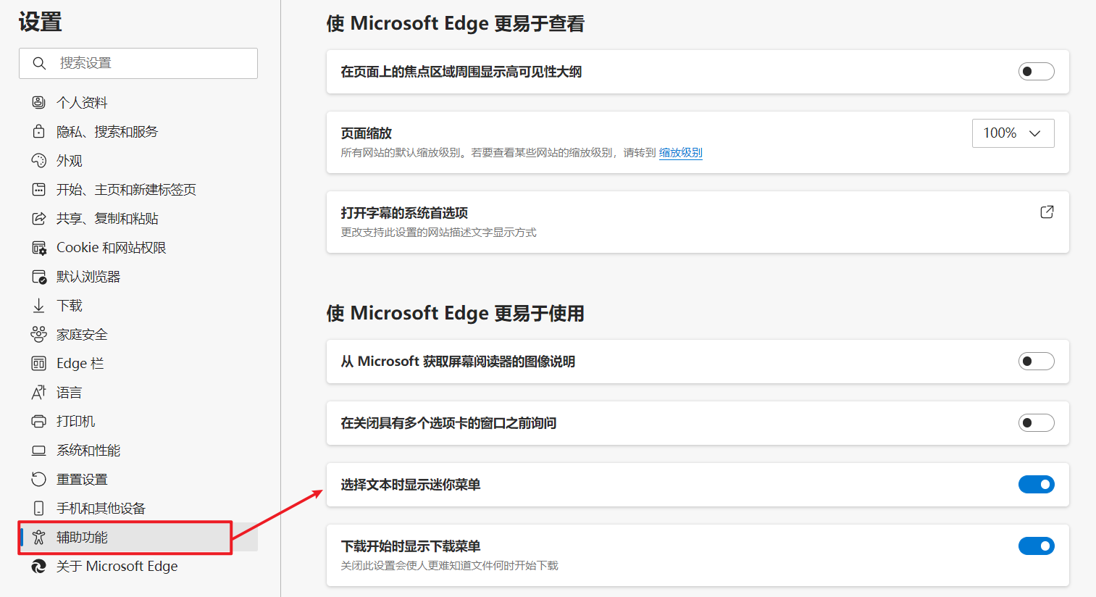Screen dimensions: 1096x597
Task: Click the 使 Microsoft Edge 更易于查看 heading
Action: pyautogui.click(x=455, y=24)
